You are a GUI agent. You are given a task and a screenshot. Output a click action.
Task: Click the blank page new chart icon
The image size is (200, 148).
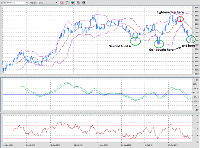point(67,2)
